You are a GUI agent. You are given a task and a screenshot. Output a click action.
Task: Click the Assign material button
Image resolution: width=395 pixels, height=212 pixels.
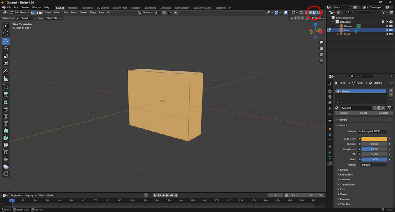click(344, 113)
